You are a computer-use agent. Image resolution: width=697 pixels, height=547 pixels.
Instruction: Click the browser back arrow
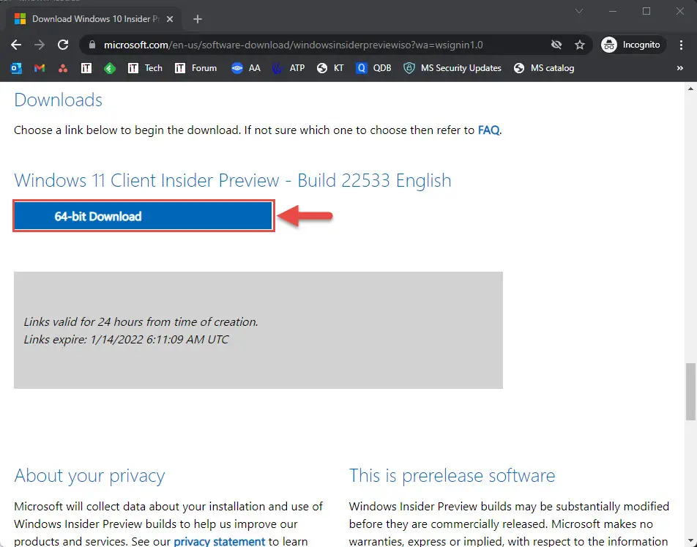(16, 45)
